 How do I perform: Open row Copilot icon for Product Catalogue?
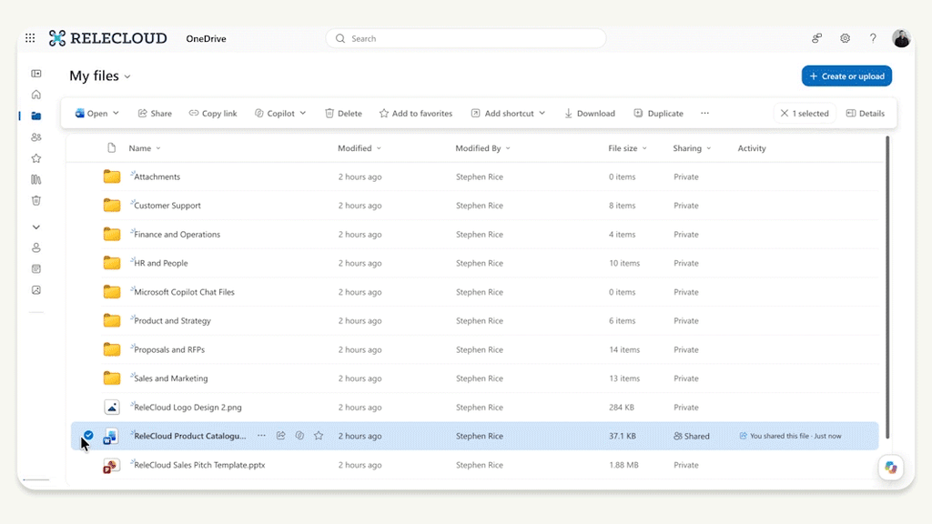(299, 436)
